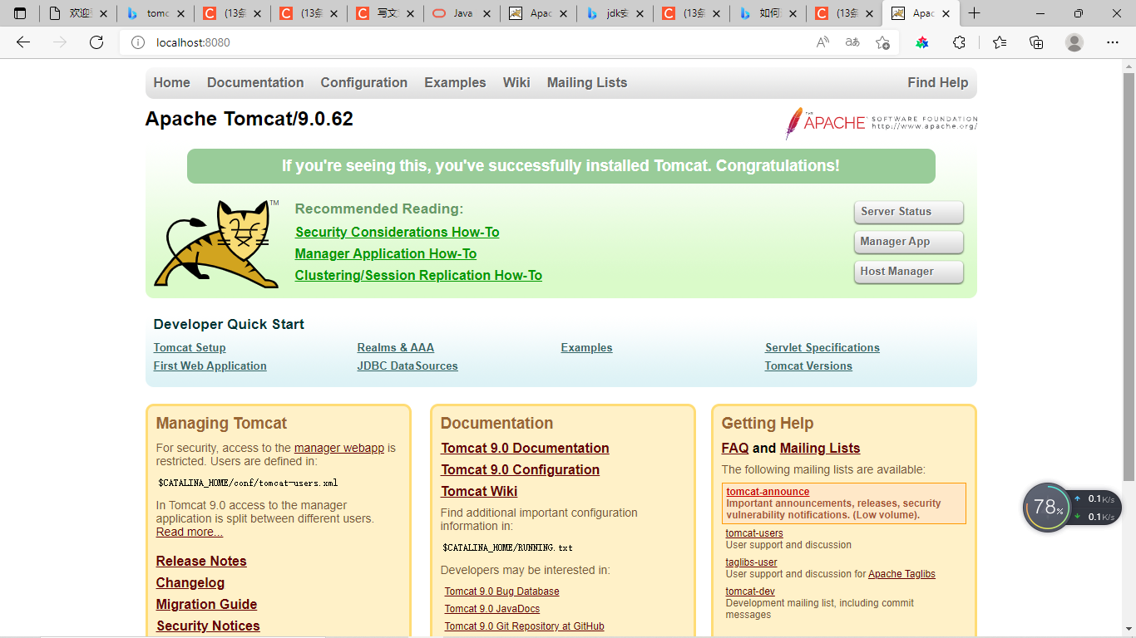Image resolution: width=1136 pixels, height=638 pixels.
Task: Close the Java tab with its X
Action: [x=487, y=13]
